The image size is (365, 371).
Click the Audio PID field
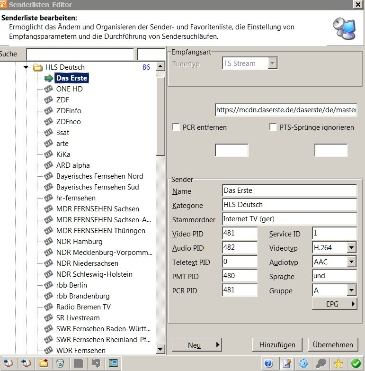pos(240,247)
